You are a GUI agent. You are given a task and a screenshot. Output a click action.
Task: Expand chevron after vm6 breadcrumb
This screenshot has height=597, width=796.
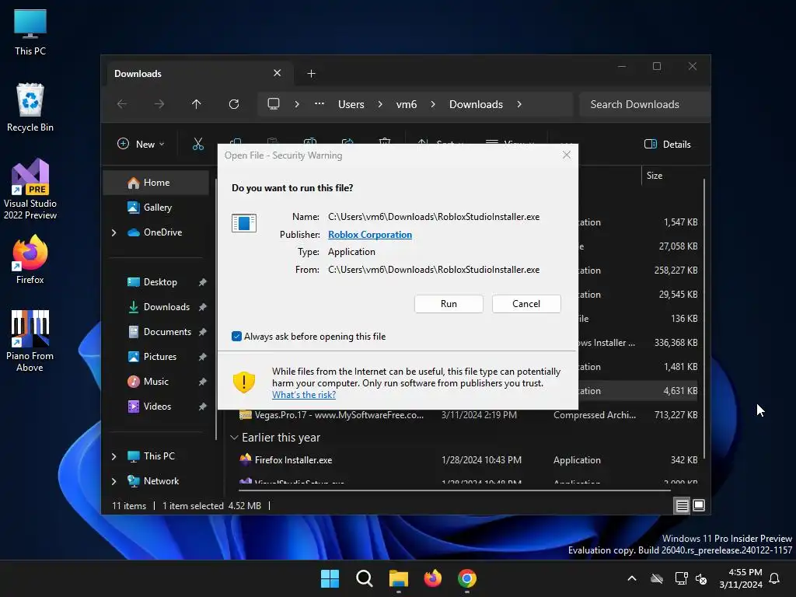[x=432, y=104]
